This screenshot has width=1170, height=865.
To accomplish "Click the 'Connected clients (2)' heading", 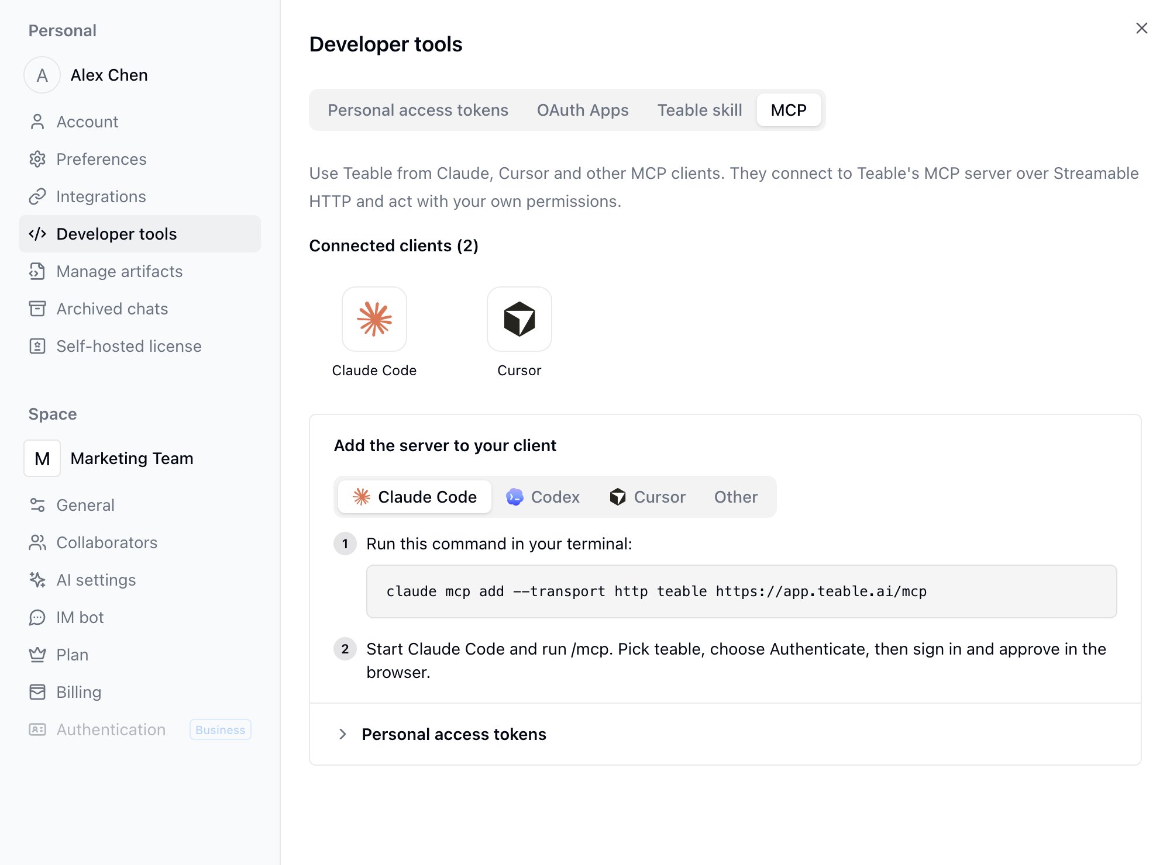I will 394,245.
